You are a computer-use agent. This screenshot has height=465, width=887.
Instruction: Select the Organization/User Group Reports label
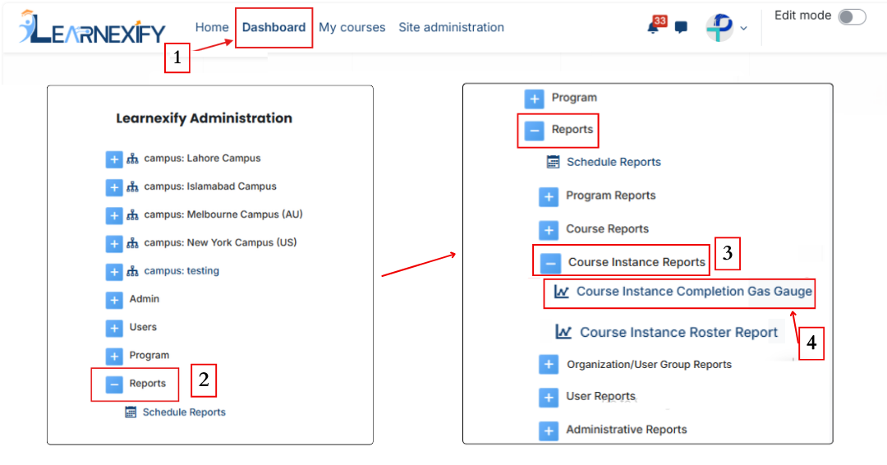650,364
